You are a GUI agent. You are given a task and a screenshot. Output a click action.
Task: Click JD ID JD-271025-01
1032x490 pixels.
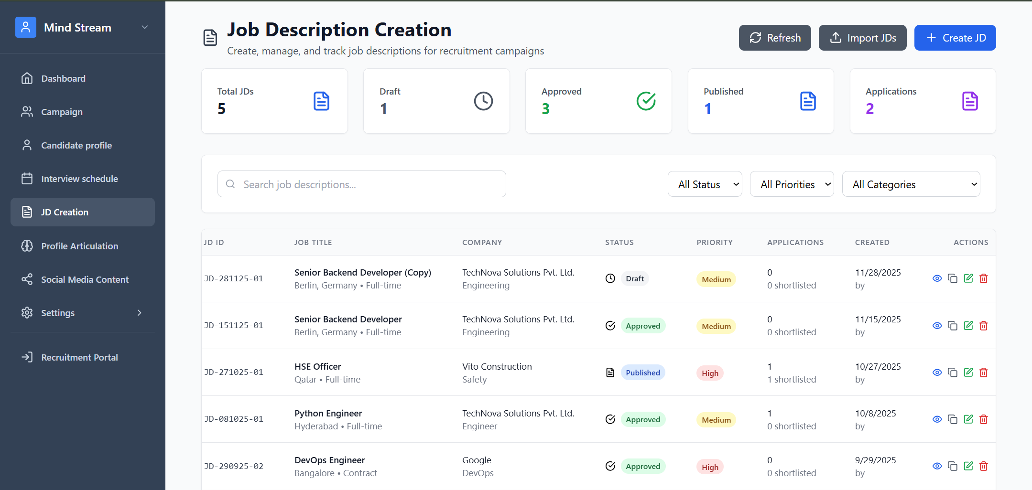click(x=234, y=372)
